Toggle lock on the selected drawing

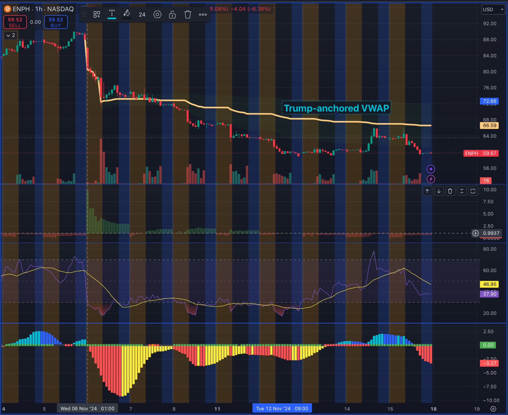(x=172, y=14)
